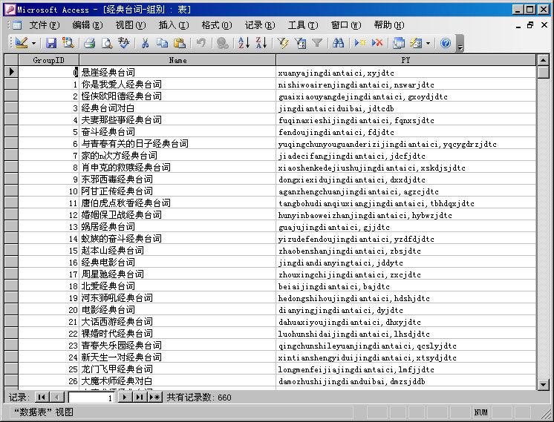Click the Name cell 你是我爱人经典台词
This screenshot has height=422, width=554.
pyautogui.click(x=177, y=84)
